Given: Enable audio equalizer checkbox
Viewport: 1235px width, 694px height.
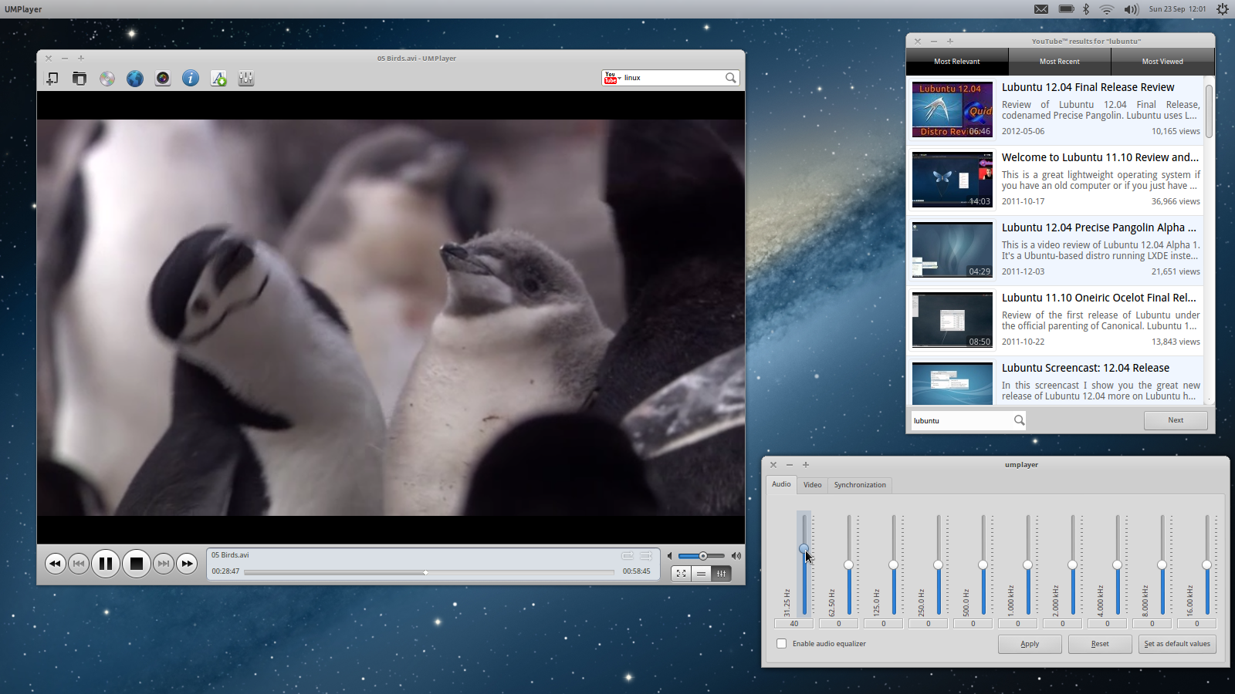Looking at the screenshot, I should [782, 643].
